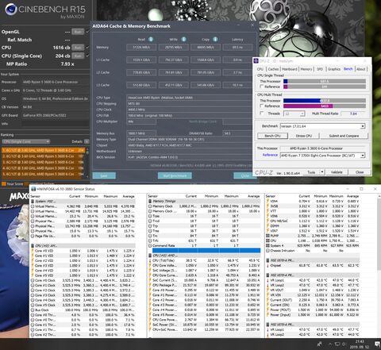Click the multi thread Reference magenta bar
Screen dimensions: 381x350
point(308,106)
